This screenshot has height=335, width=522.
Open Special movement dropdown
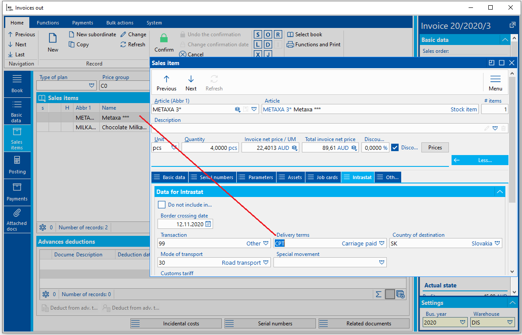tap(382, 262)
